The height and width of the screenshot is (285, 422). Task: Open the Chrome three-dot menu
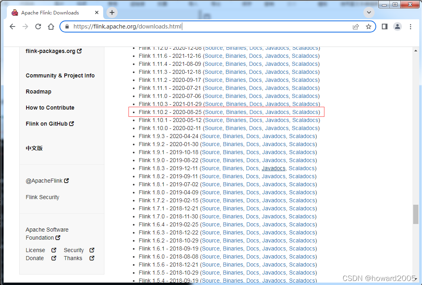(x=410, y=26)
